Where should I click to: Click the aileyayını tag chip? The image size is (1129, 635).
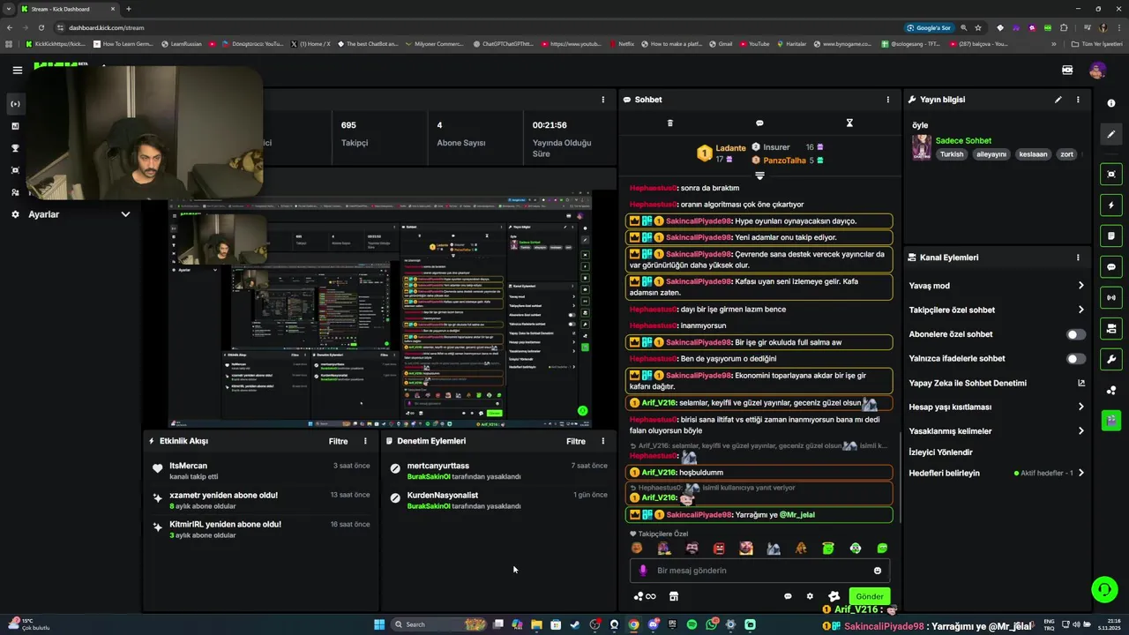click(x=991, y=154)
